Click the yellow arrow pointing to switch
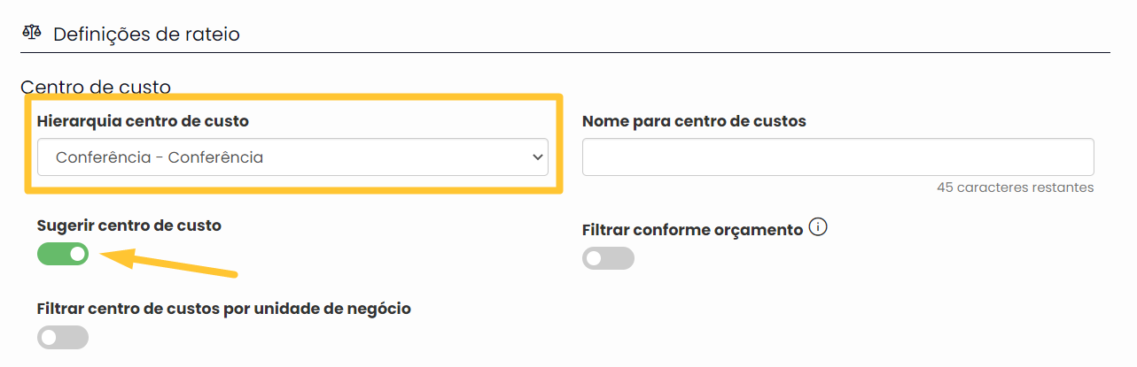This screenshot has height=367, width=1137. (167, 264)
